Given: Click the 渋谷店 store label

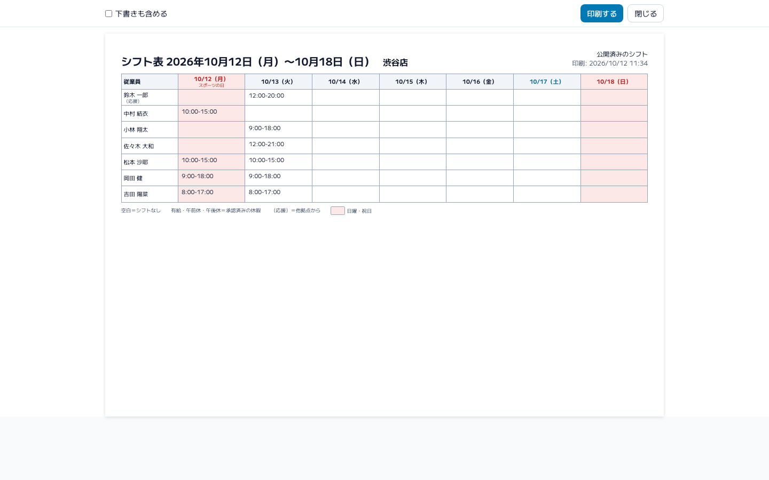Looking at the screenshot, I should 395,62.
